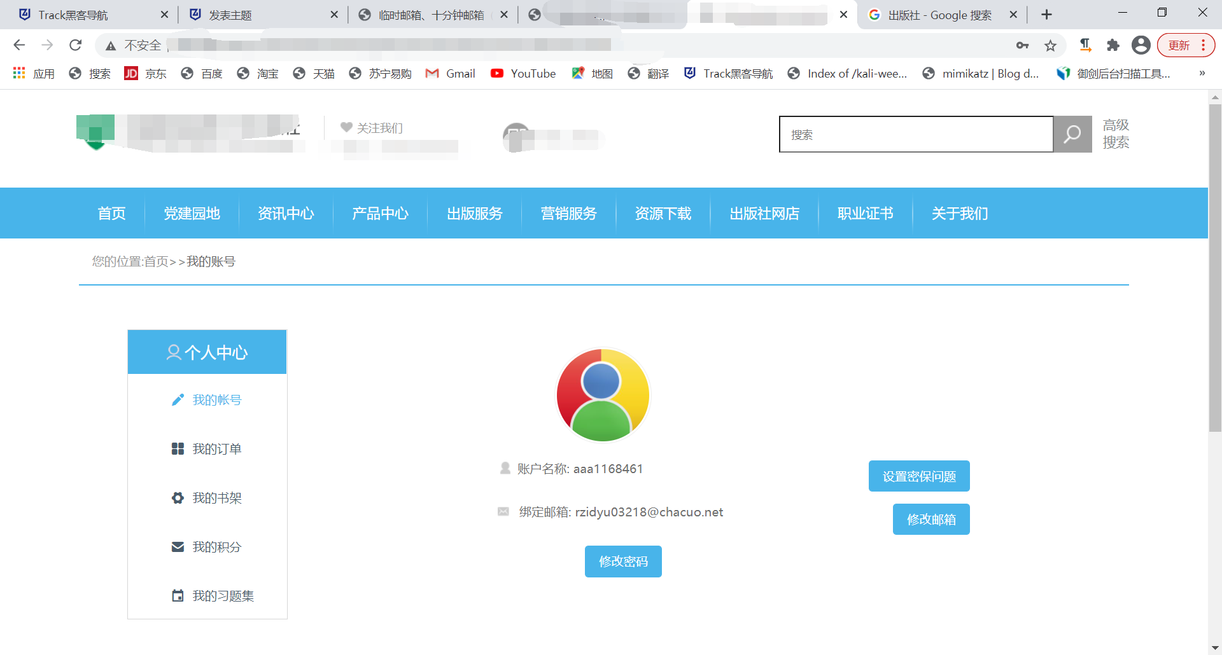Open the Gmail bookmark
This screenshot has height=655, width=1222.
450,74
